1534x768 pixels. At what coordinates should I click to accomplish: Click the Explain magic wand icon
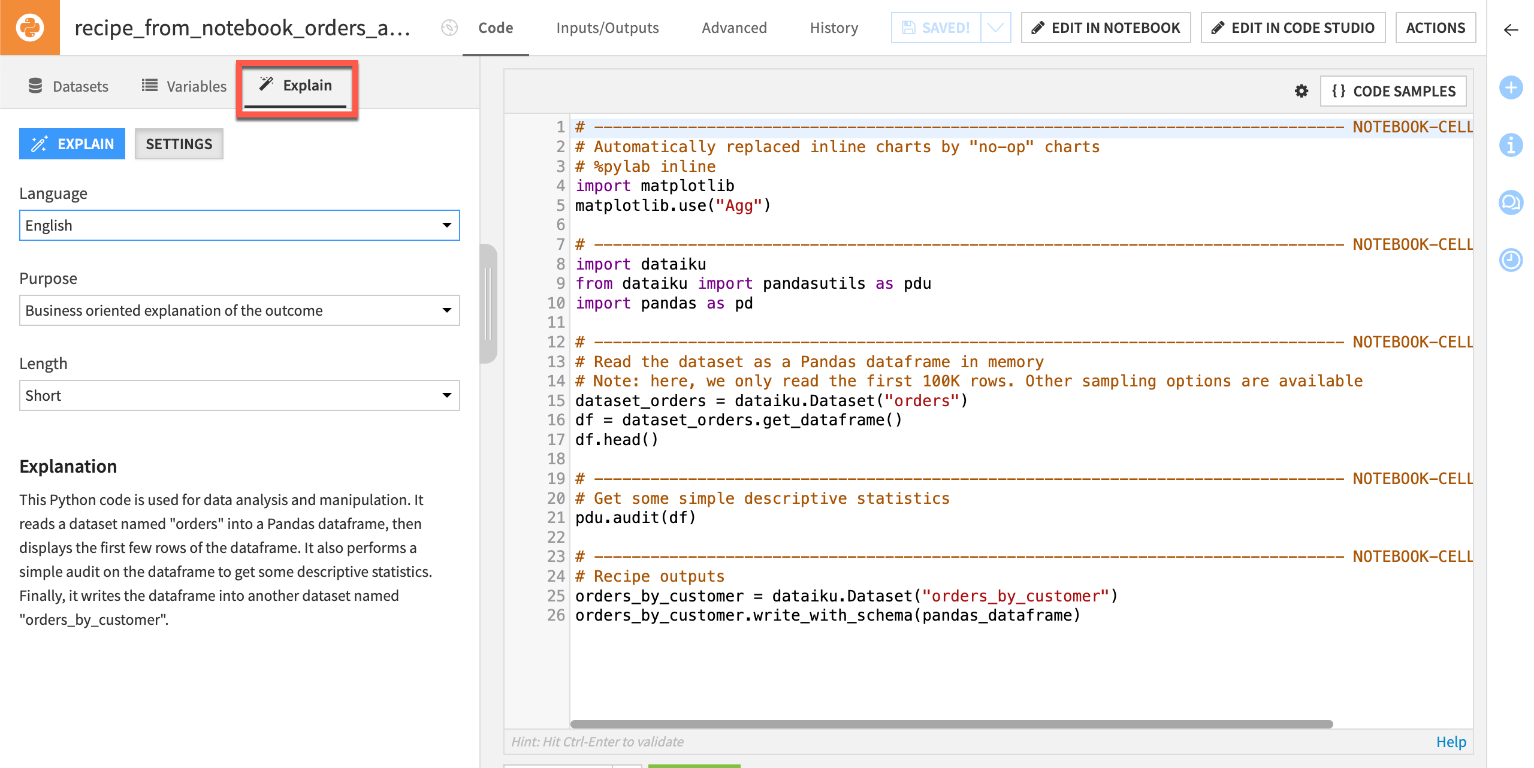(x=265, y=84)
